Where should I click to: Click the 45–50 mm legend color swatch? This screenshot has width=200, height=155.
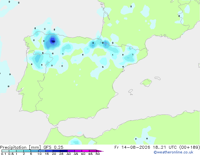(x=93, y=151)
